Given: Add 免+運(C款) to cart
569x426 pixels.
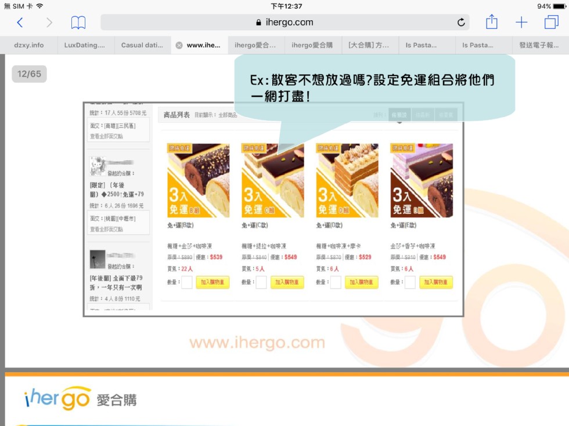Looking at the screenshot, I should (287, 282).
